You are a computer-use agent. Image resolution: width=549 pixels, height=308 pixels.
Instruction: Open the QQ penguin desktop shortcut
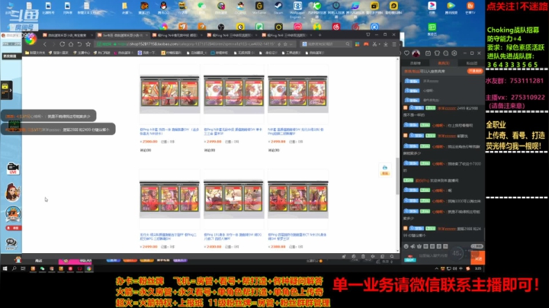(163, 8)
